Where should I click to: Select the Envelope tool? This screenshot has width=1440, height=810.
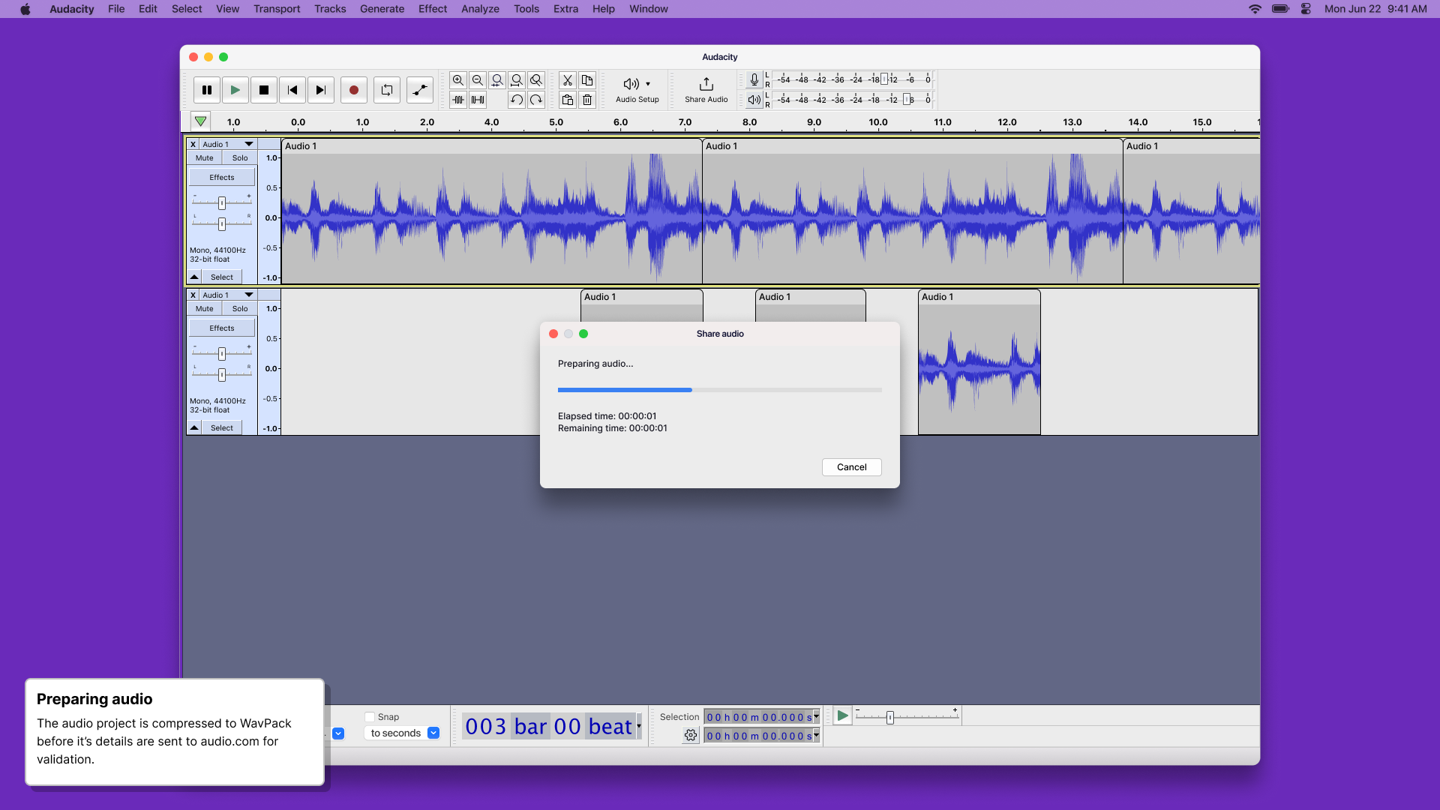coord(419,90)
